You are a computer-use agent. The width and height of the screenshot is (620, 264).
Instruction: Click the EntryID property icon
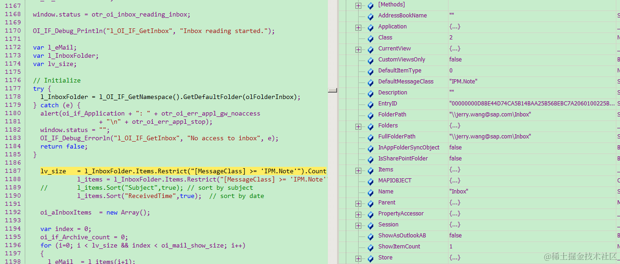click(371, 104)
